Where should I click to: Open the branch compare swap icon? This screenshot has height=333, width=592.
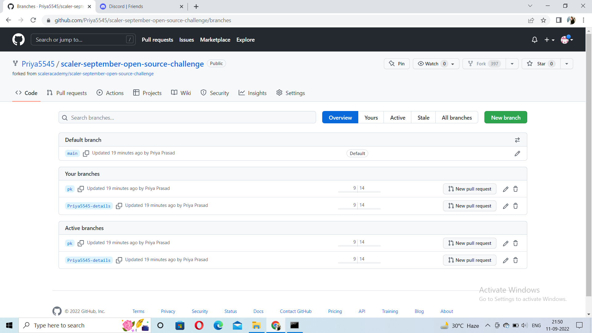[x=517, y=140]
